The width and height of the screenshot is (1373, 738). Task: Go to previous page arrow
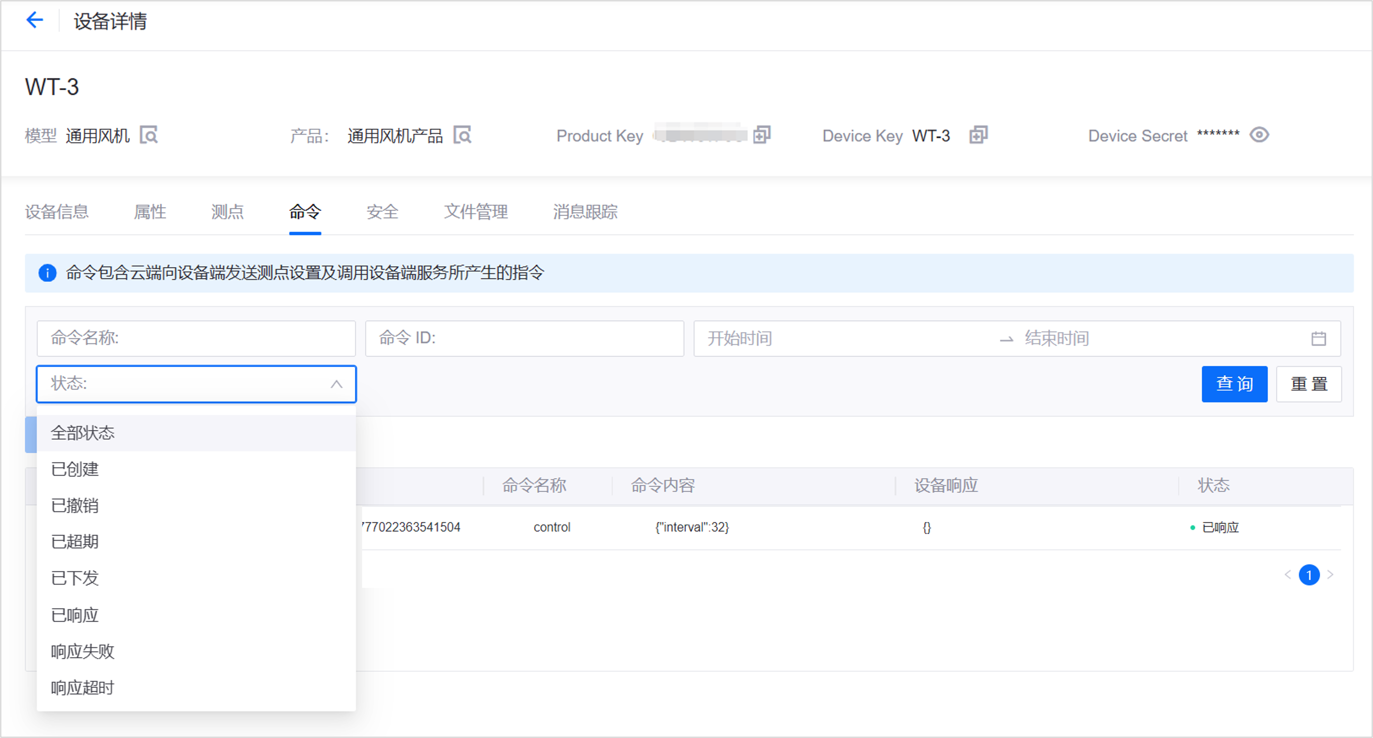pyautogui.click(x=1288, y=574)
